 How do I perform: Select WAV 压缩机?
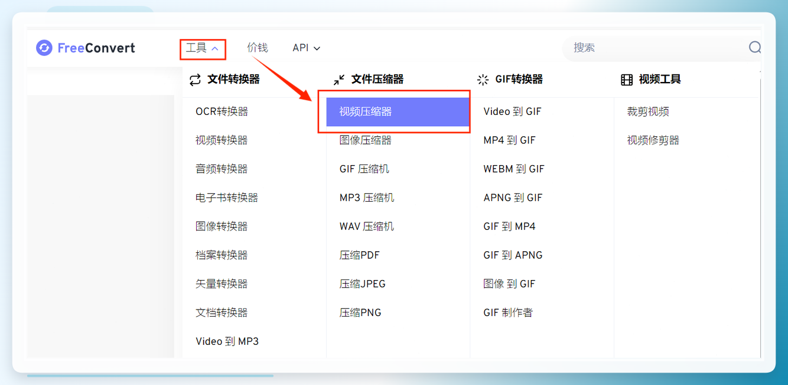[x=367, y=226]
